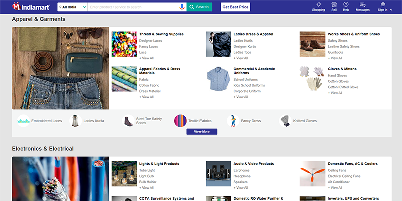View all under Works Shoes & Uniform Shoes
This screenshot has width=402, height=201.
point(335,58)
